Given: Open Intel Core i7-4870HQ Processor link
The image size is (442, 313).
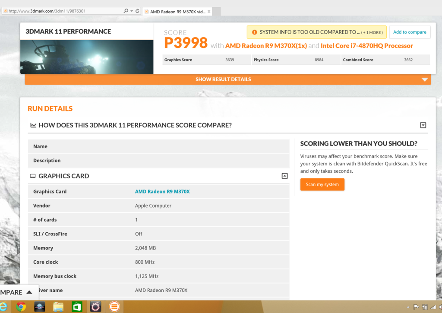Looking at the screenshot, I should (367, 46).
